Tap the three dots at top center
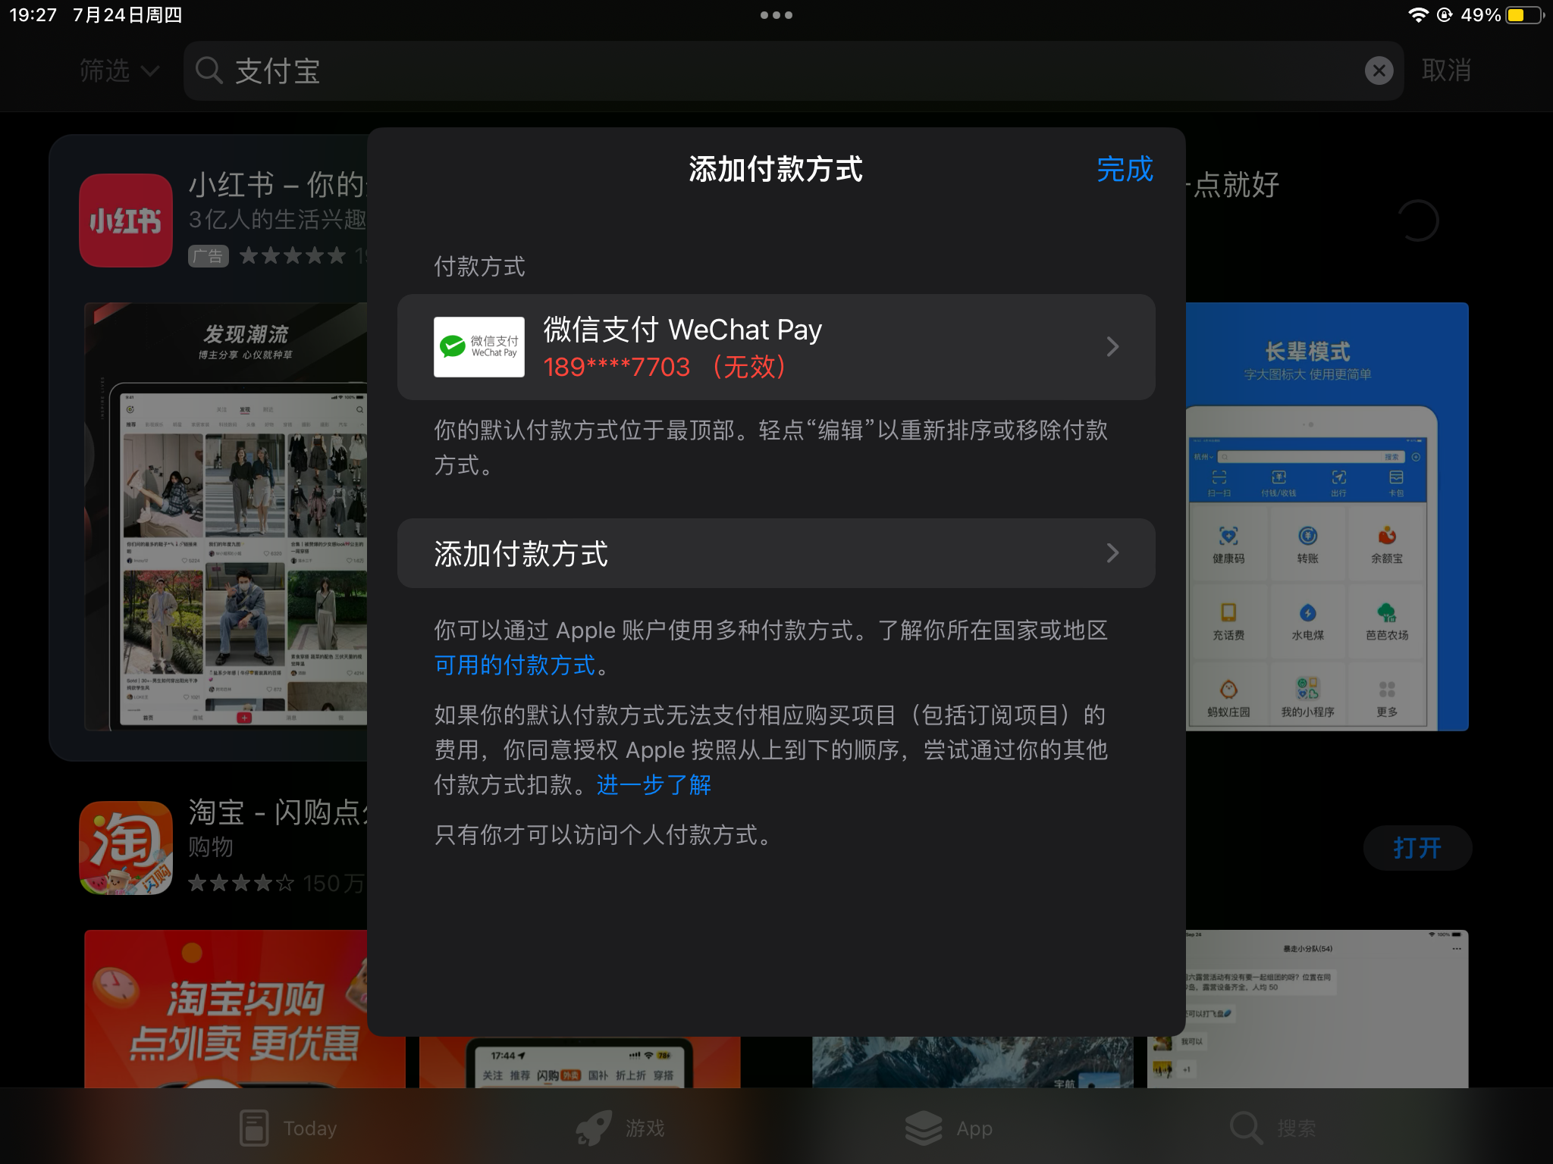The height and width of the screenshot is (1164, 1553). pos(776,15)
